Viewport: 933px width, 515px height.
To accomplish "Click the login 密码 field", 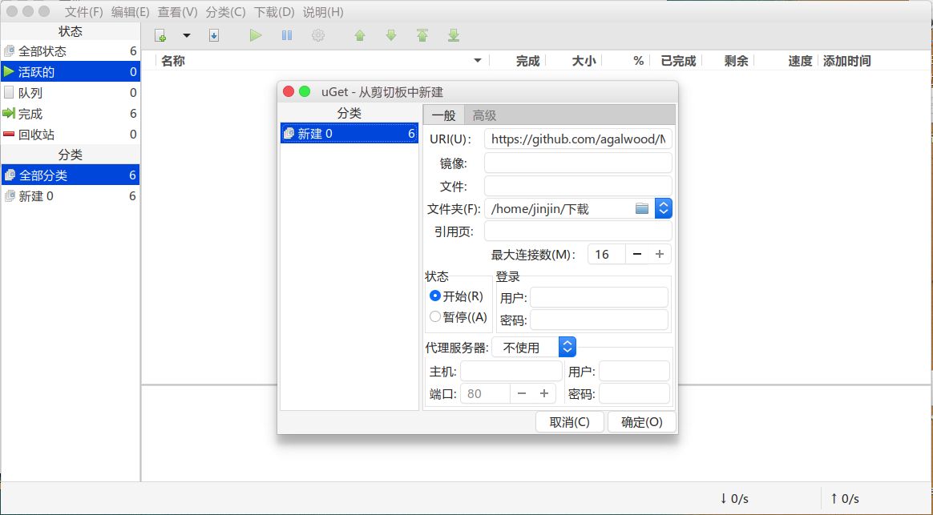I will (599, 320).
